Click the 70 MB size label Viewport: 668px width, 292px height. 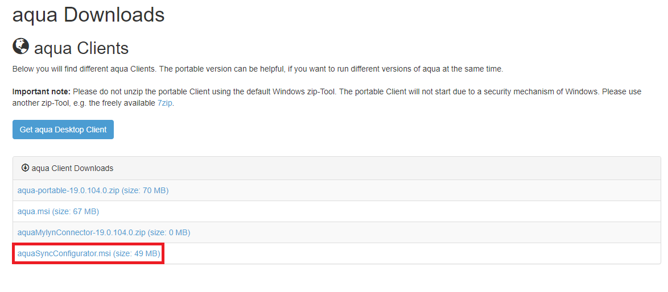tap(145, 191)
